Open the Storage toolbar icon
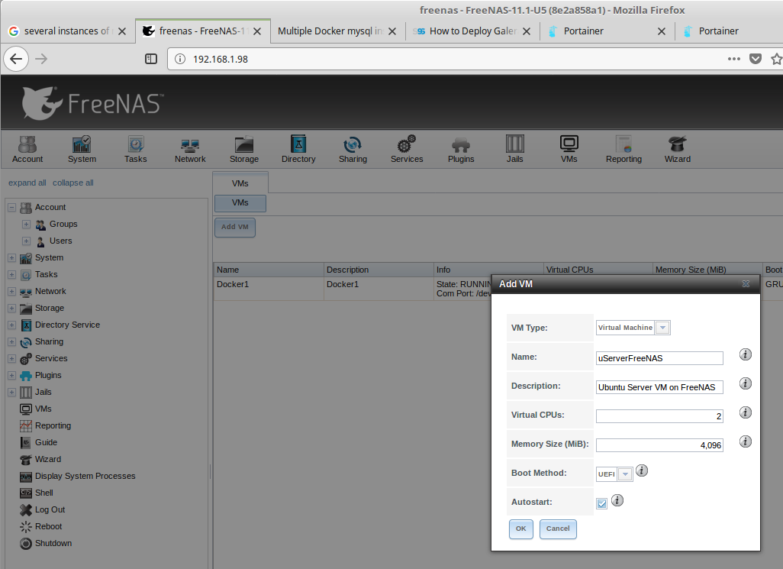The height and width of the screenshot is (569, 783). point(244,149)
